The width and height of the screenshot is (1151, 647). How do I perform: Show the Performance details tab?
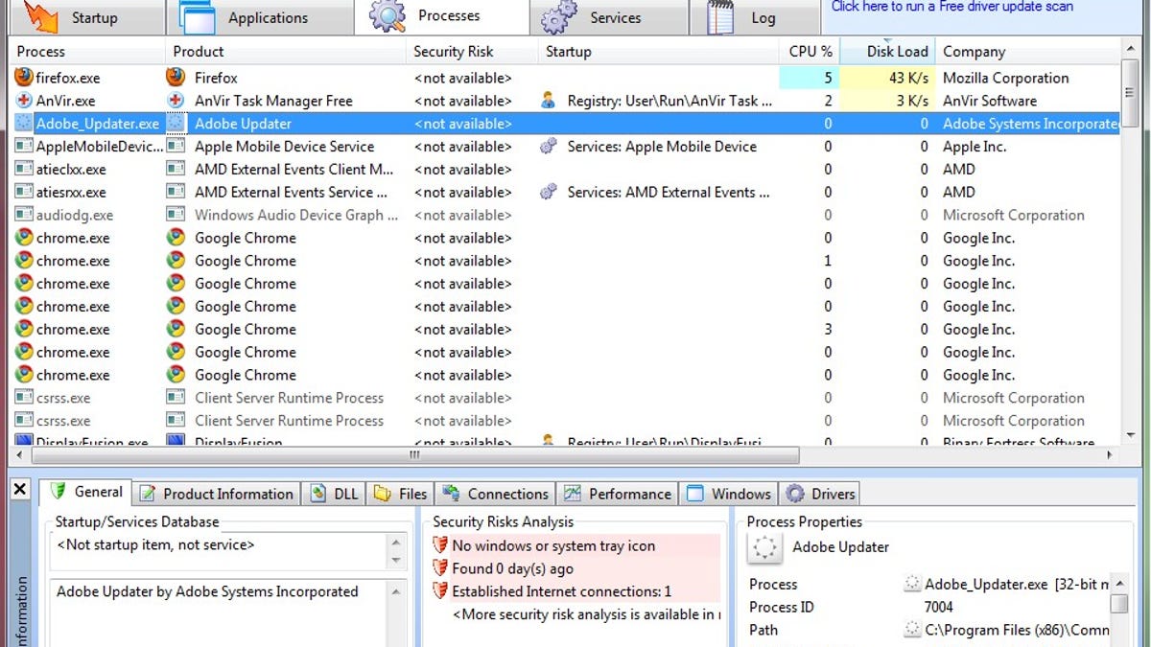tap(618, 494)
